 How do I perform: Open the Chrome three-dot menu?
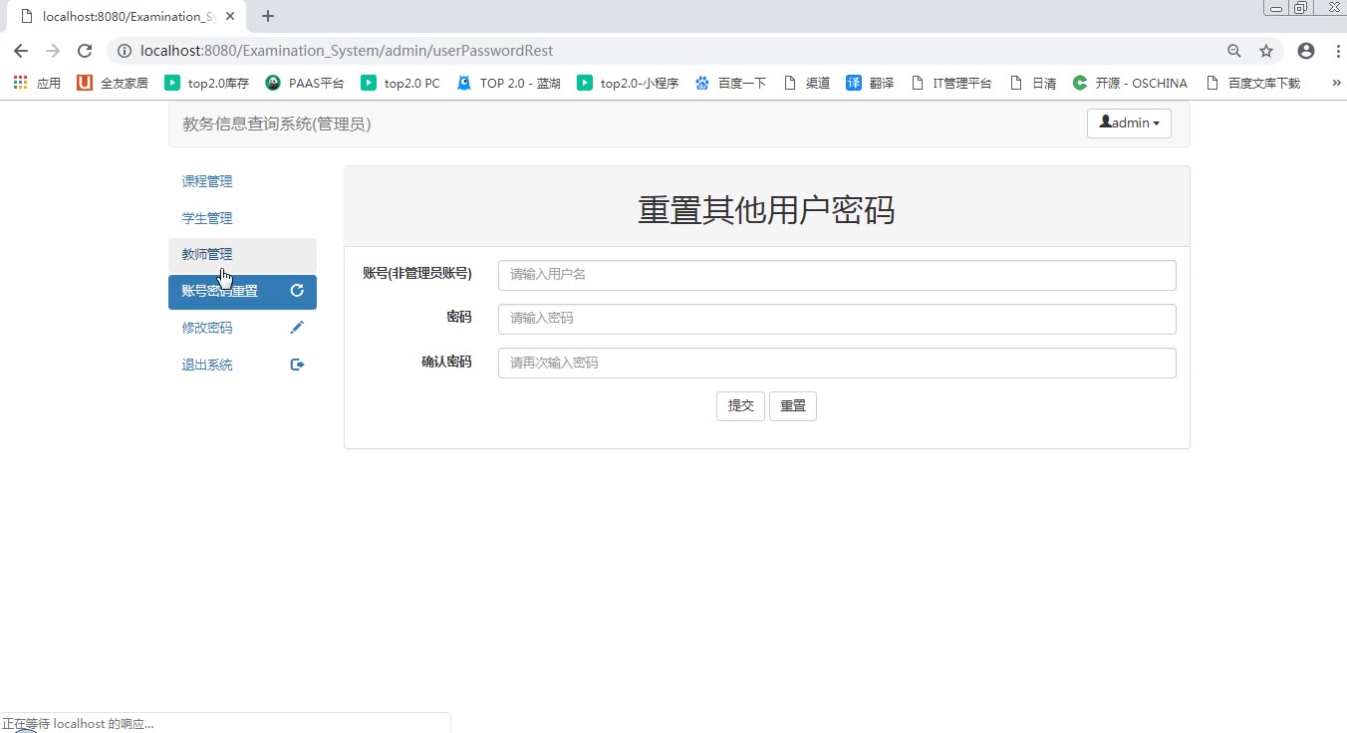pos(1336,51)
